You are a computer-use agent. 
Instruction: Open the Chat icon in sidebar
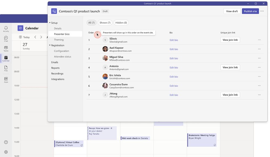coord(6,39)
